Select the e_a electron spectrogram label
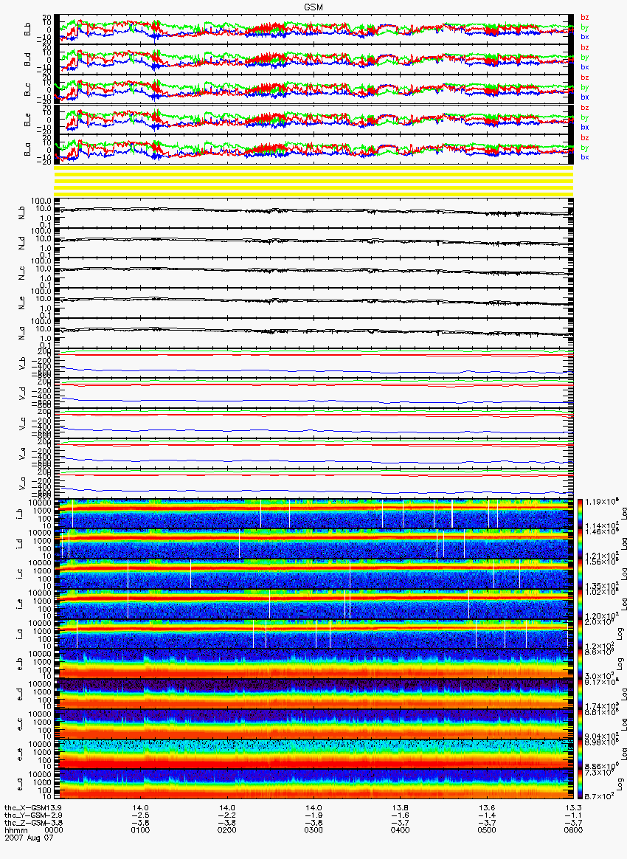 (x=19, y=785)
